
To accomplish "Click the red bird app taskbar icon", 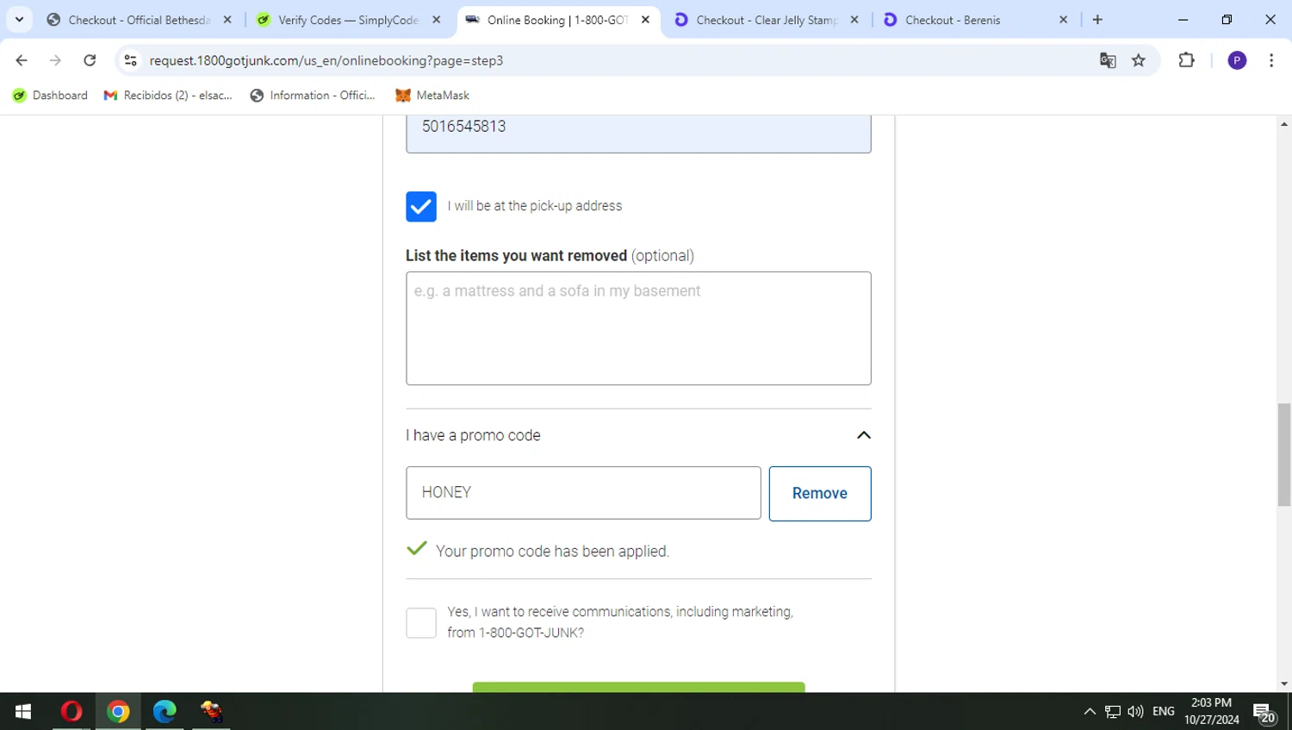I will tap(211, 711).
